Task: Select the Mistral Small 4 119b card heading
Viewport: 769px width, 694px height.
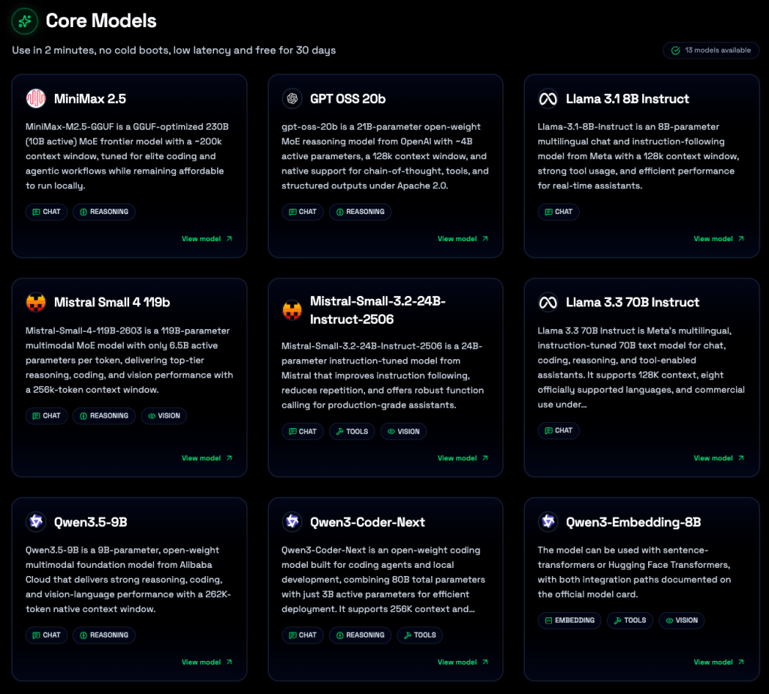Action: pos(111,302)
